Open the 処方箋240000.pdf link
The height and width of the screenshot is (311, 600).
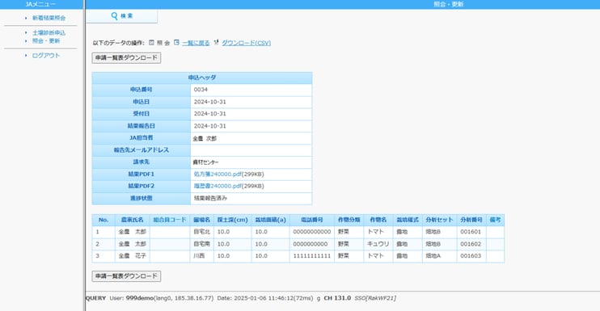click(218, 174)
